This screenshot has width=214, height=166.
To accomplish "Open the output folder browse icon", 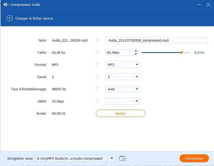I will point(122,159).
